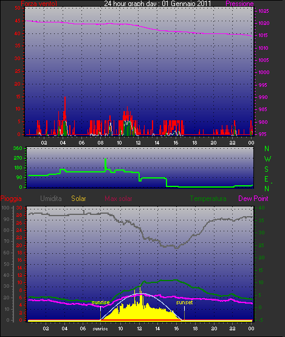
Task: Click the Pressione legend label
Action: [x=239, y=4]
